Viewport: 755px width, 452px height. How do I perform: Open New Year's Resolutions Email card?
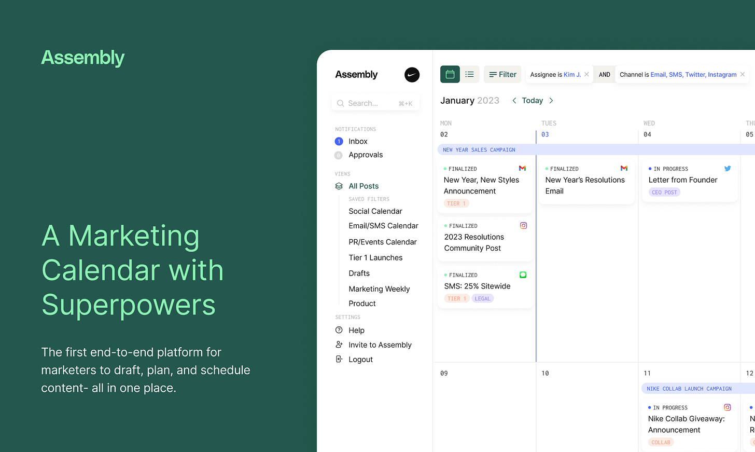[x=586, y=182]
